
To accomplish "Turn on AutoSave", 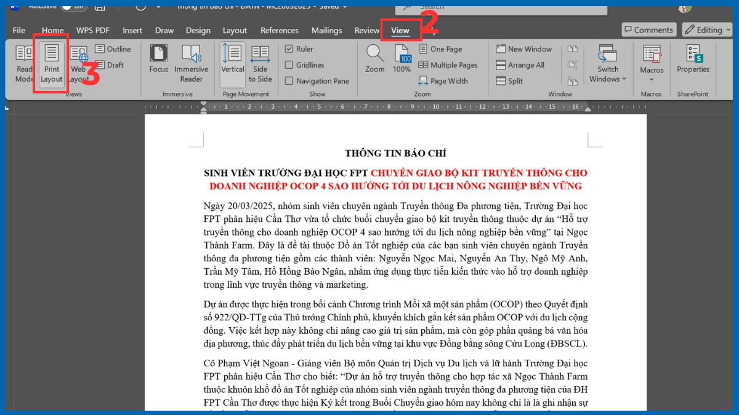I will [68, 6].
